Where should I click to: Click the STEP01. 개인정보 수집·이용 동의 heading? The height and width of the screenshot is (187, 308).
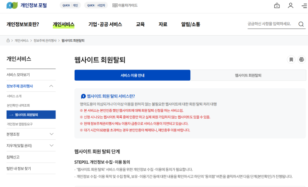[x=102, y=162]
